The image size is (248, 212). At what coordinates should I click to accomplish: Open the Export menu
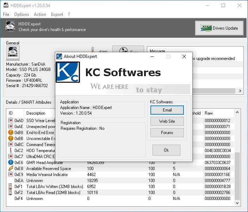[x=57, y=14]
